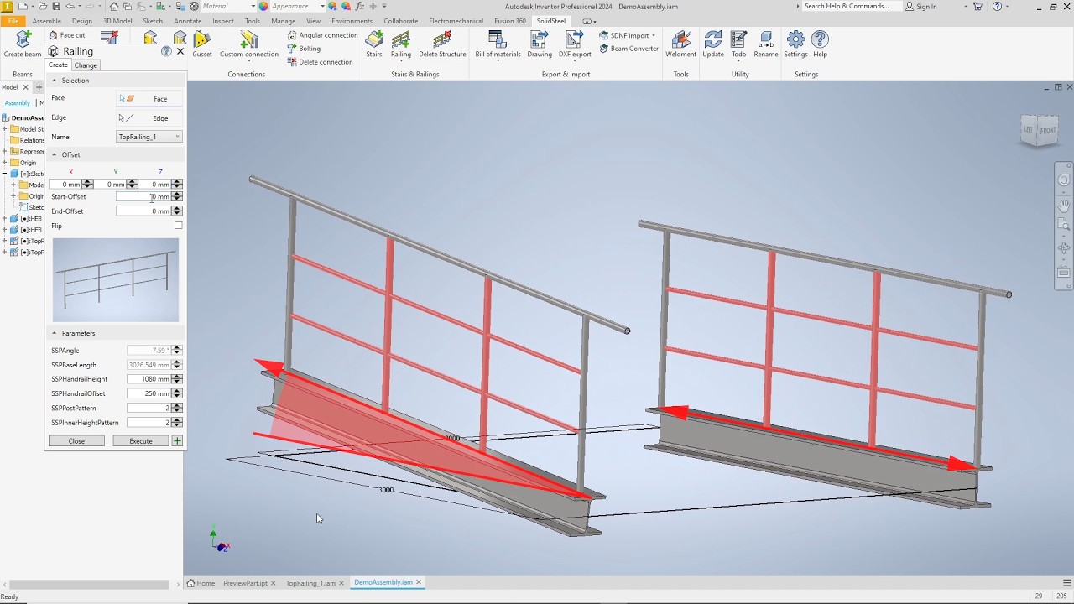Open the SDNF Import dropdown
The height and width of the screenshot is (604, 1074).
point(628,35)
